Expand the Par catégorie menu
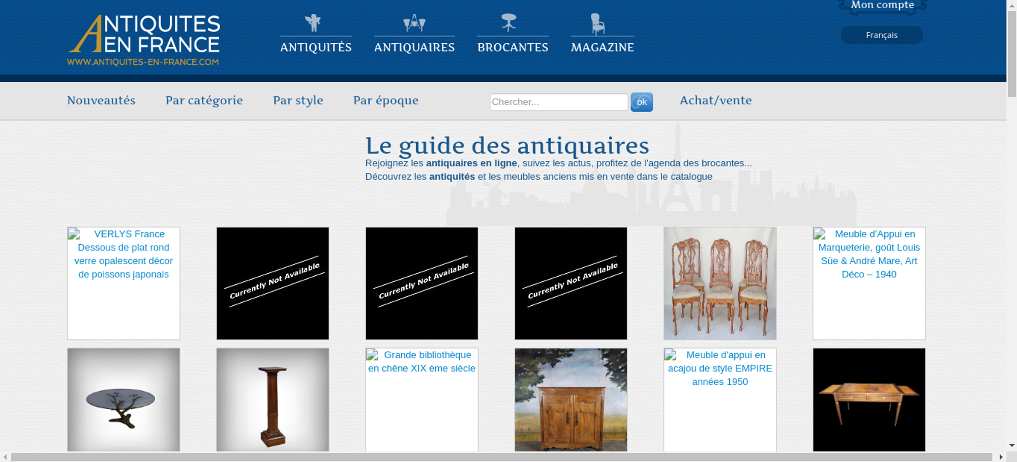The image size is (1017, 462). (x=204, y=100)
